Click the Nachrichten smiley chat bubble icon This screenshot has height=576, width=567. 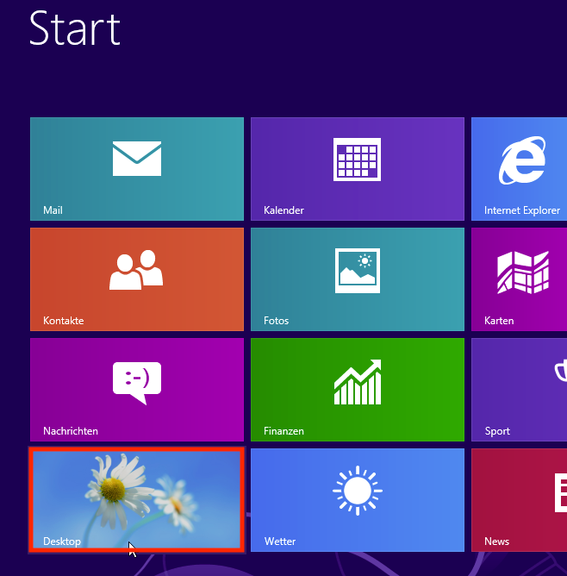point(136,381)
